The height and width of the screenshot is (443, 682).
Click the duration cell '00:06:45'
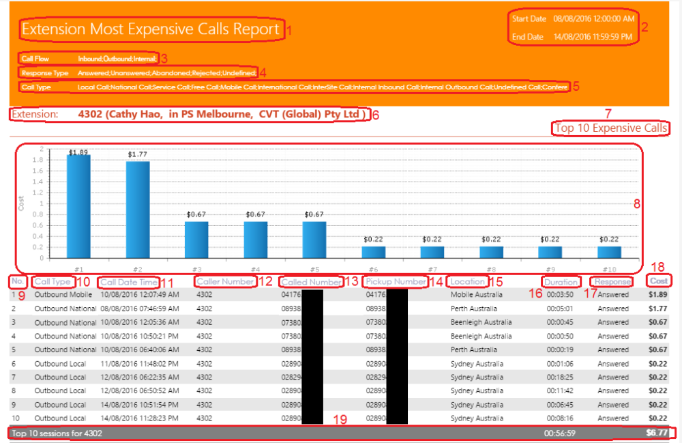pos(560,405)
